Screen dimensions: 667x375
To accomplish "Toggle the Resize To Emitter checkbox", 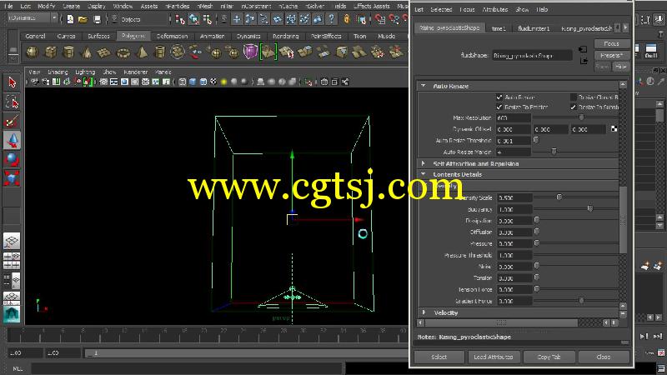I will coord(499,107).
